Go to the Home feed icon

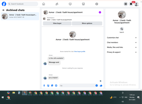pos(43,4)
